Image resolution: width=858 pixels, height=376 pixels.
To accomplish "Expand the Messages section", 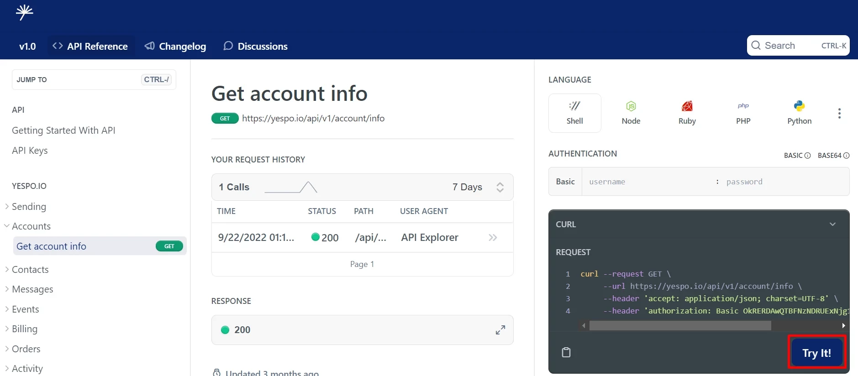I will tap(7, 289).
